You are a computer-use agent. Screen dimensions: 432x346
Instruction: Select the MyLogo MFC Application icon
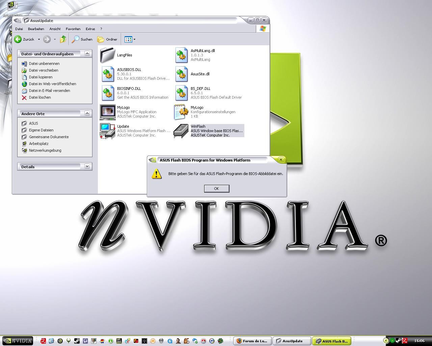(108, 112)
